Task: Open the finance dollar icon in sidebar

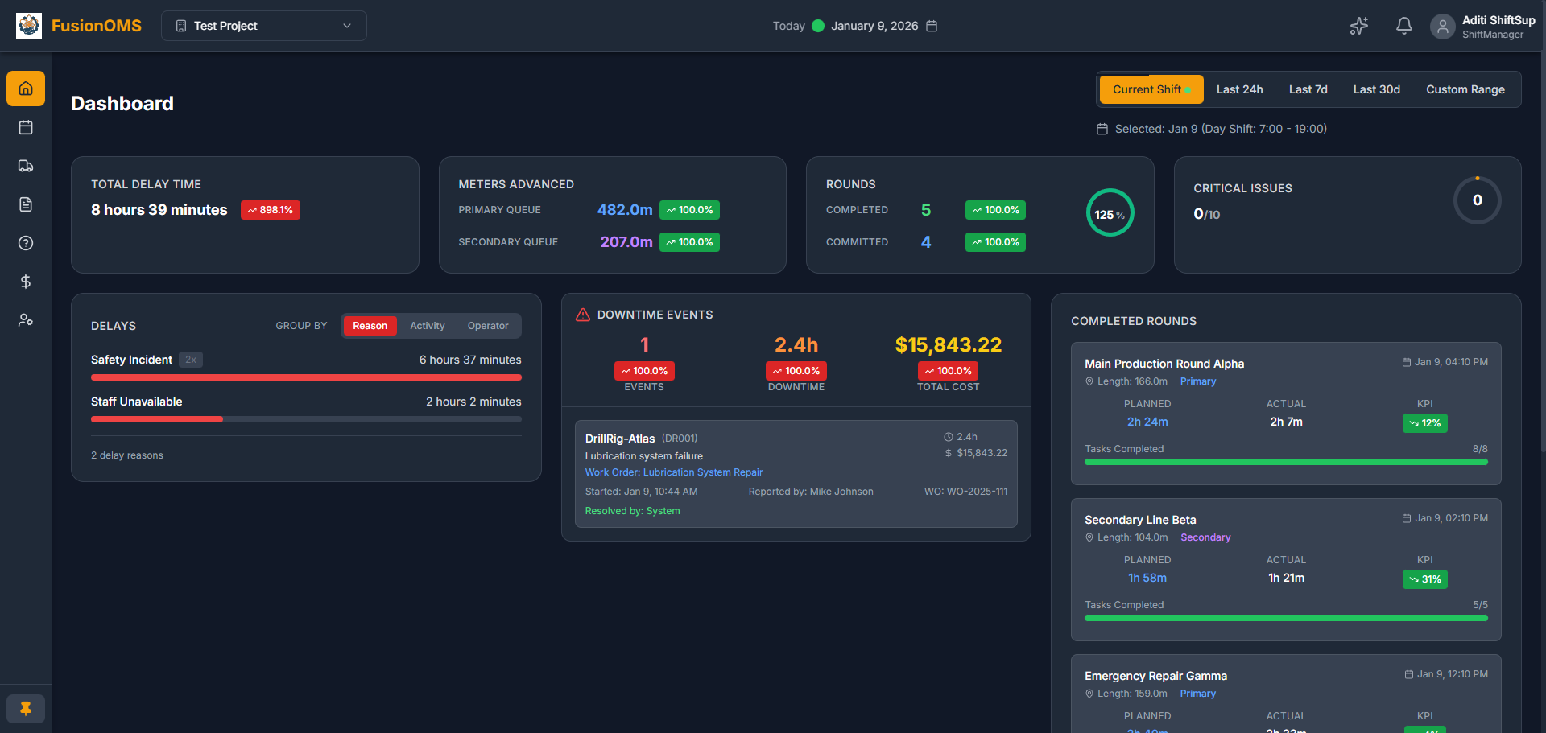Action: pos(26,282)
